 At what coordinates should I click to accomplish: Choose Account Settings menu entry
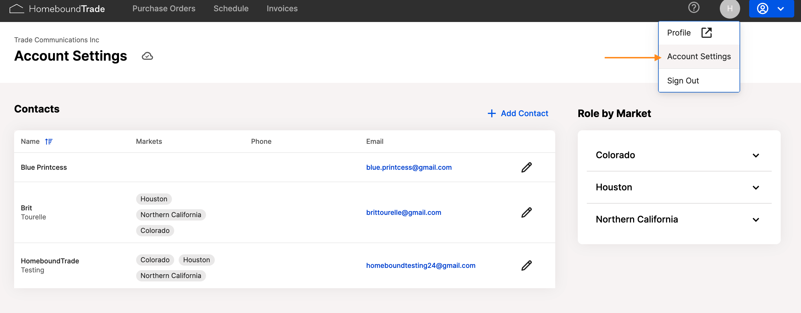(x=699, y=57)
